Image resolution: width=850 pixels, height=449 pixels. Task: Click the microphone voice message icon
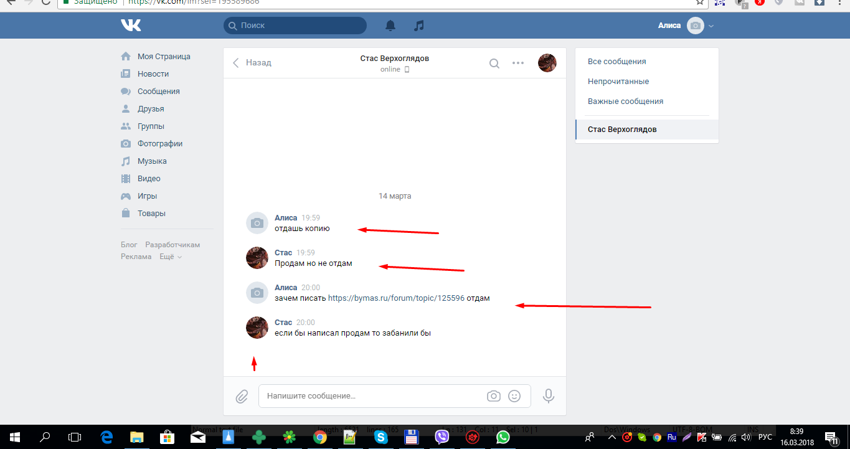click(549, 396)
